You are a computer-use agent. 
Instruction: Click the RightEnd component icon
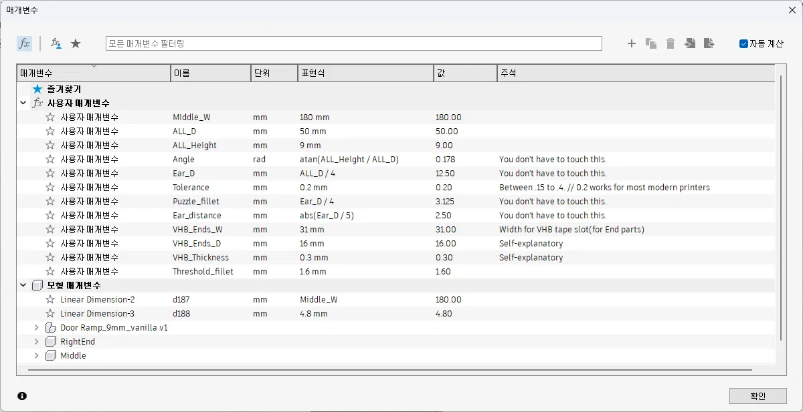pos(50,342)
